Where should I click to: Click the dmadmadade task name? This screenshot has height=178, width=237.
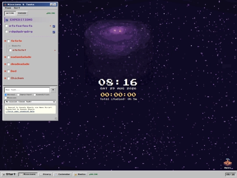[x=20, y=64]
